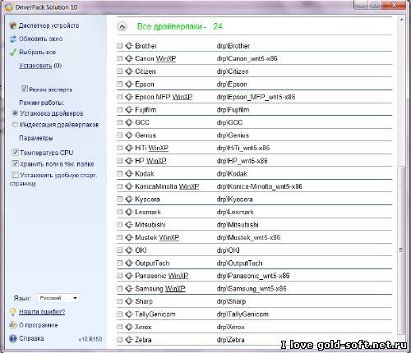The width and height of the screenshot is (411, 353).
Task: Click the arrow icon in the Epson MFP WinXP row
Action: coord(129,97)
